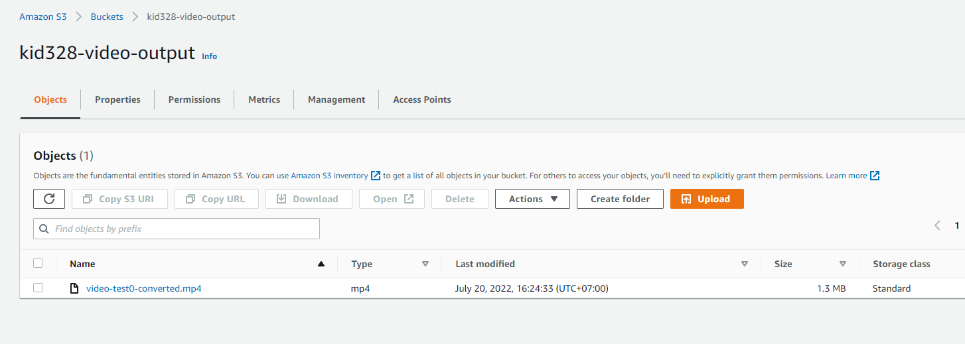Open the Permissions tab
This screenshot has height=344, width=965.
click(194, 99)
